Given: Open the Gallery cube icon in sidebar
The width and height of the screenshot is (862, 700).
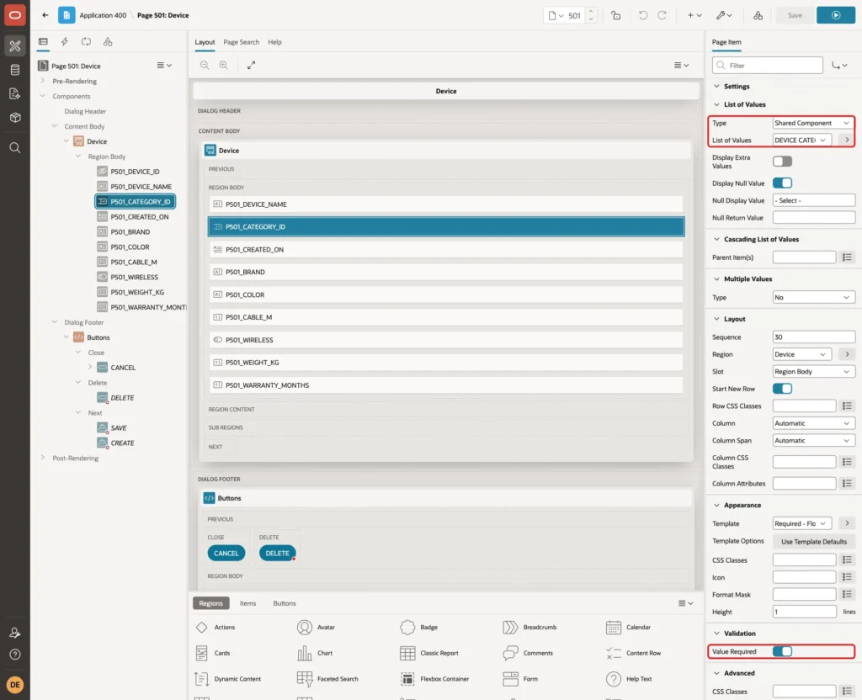Looking at the screenshot, I should coord(15,117).
